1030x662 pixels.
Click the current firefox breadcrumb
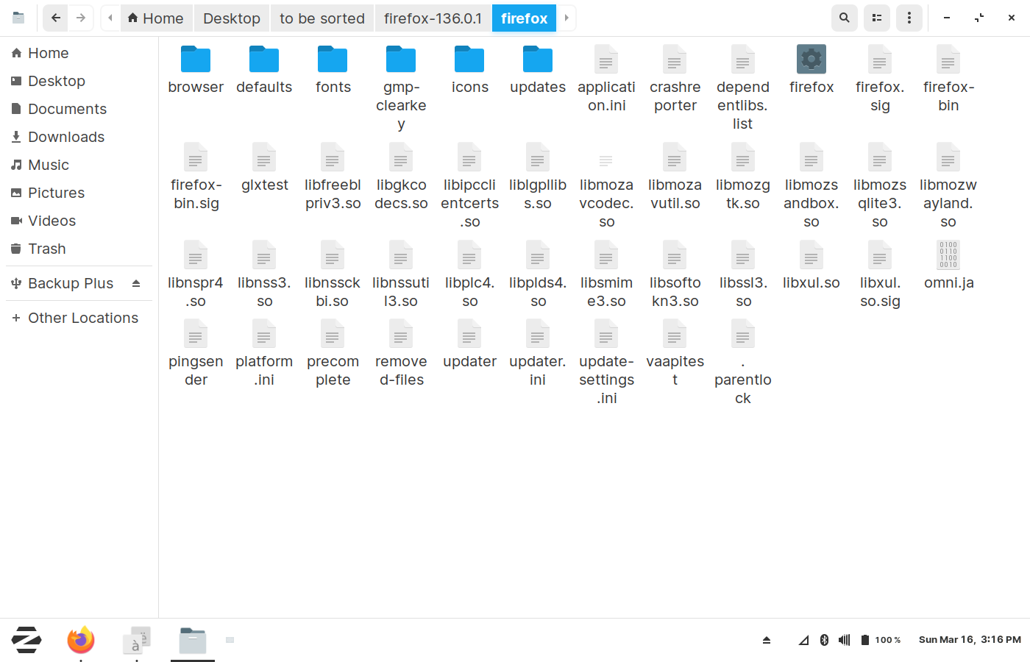click(x=524, y=18)
